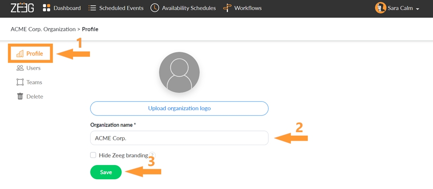Screen dimensions: 433x189
Task: Go to the Availability Schedules page
Action: click(189, 8)
